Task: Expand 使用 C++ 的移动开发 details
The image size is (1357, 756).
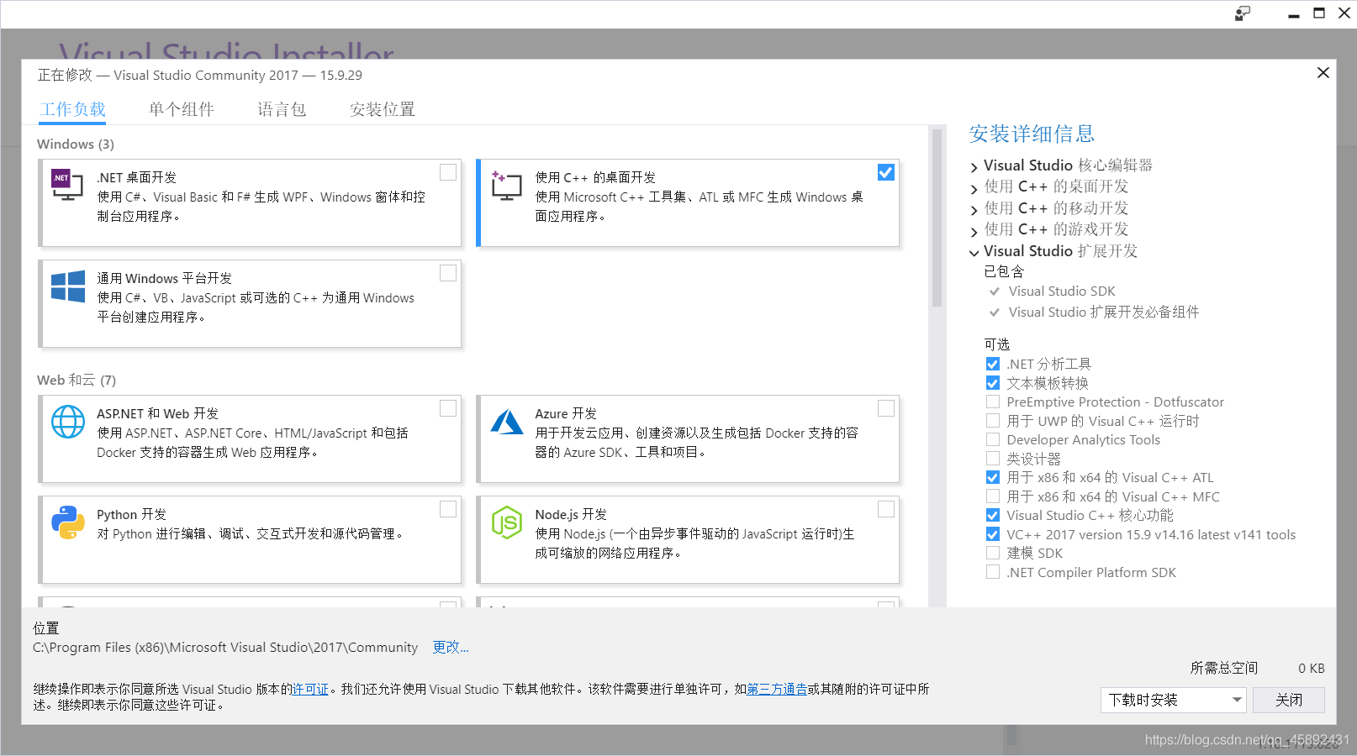Action: (974, 210)
